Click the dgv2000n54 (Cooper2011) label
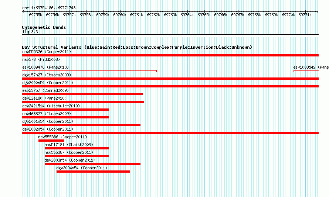 pos(48,83)
